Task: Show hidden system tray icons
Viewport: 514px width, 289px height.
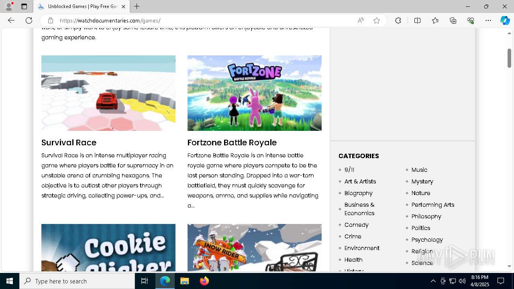Action: 433,281
